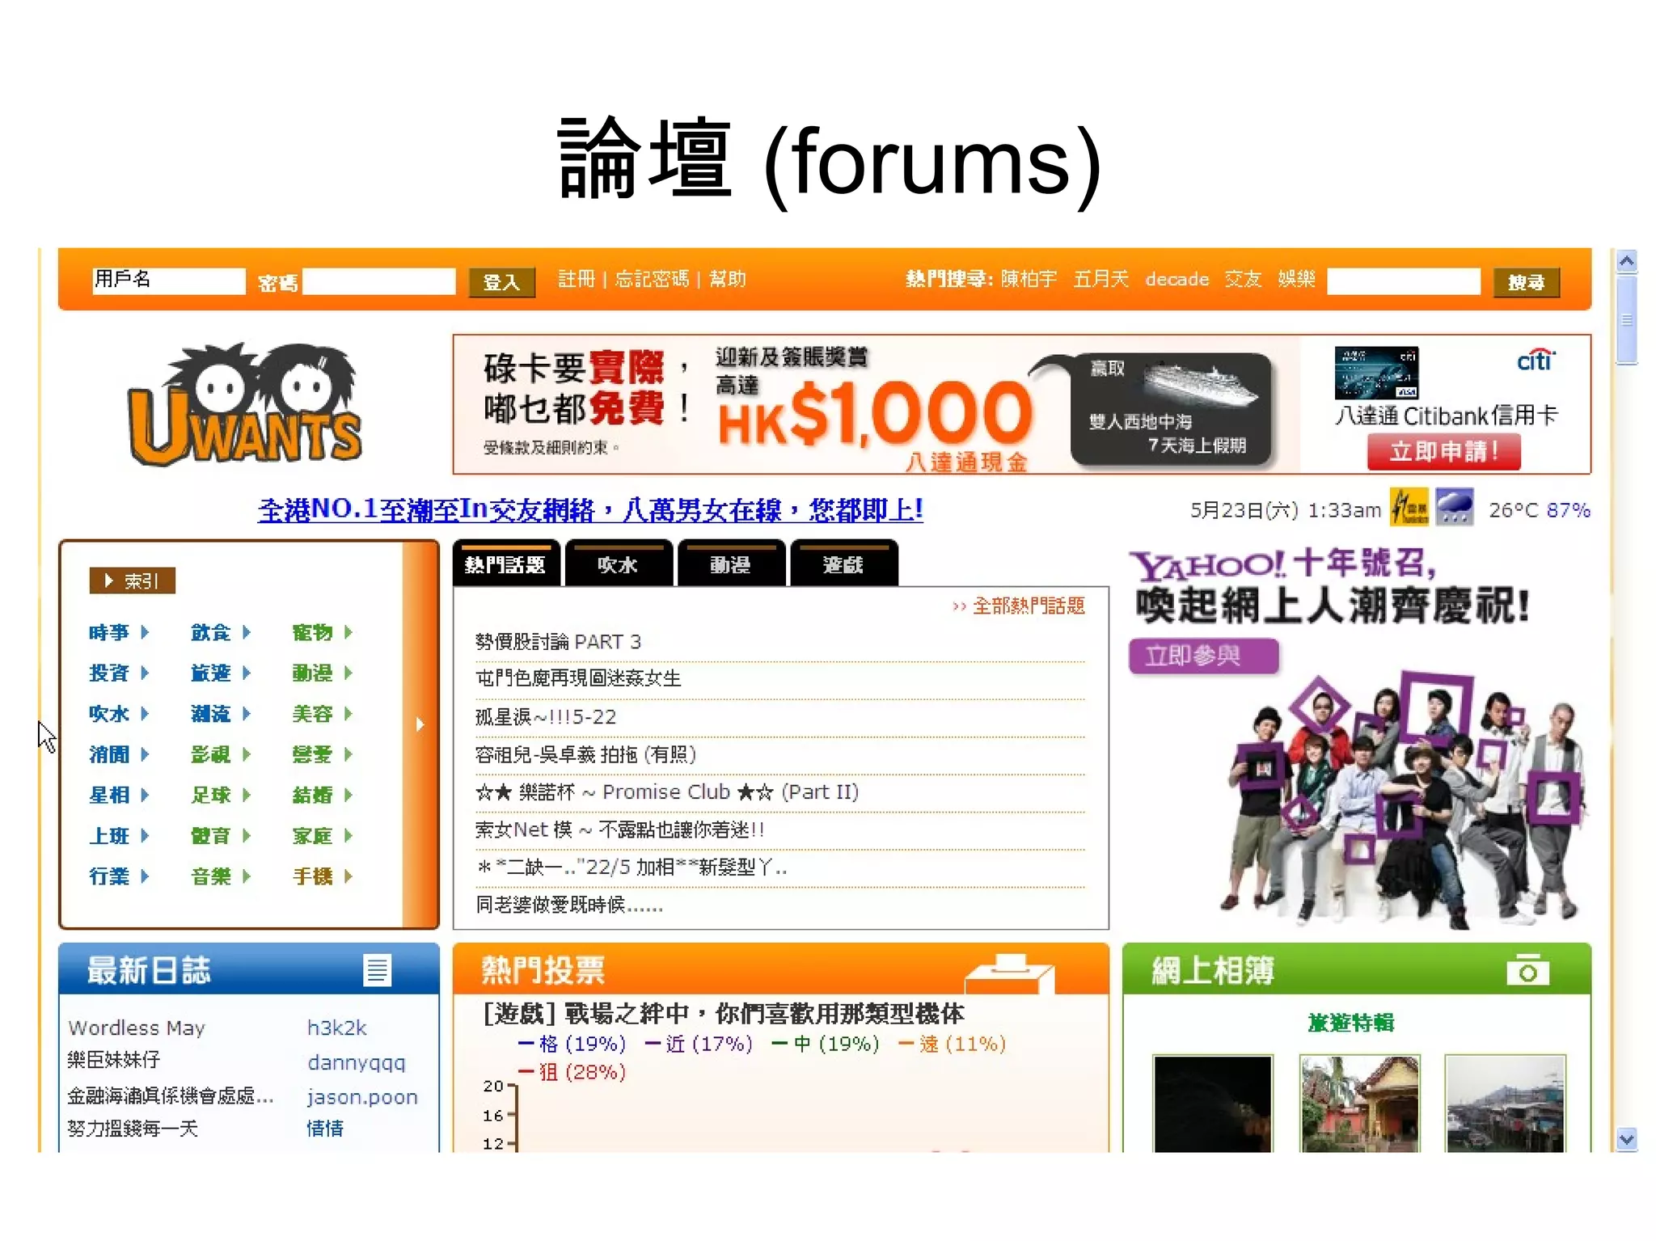Expand the 索引 index header
1656x1241 pixels.
[133, 580]
